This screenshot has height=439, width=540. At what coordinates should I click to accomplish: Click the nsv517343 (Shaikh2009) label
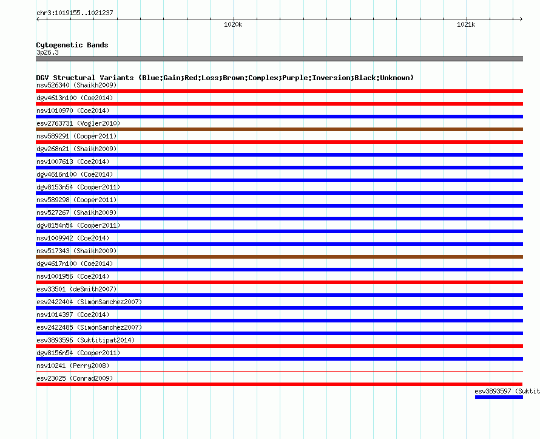[76, 251]
